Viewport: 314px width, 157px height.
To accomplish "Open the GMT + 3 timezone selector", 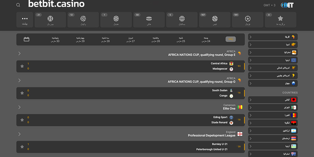I will [x=269, y=5].
